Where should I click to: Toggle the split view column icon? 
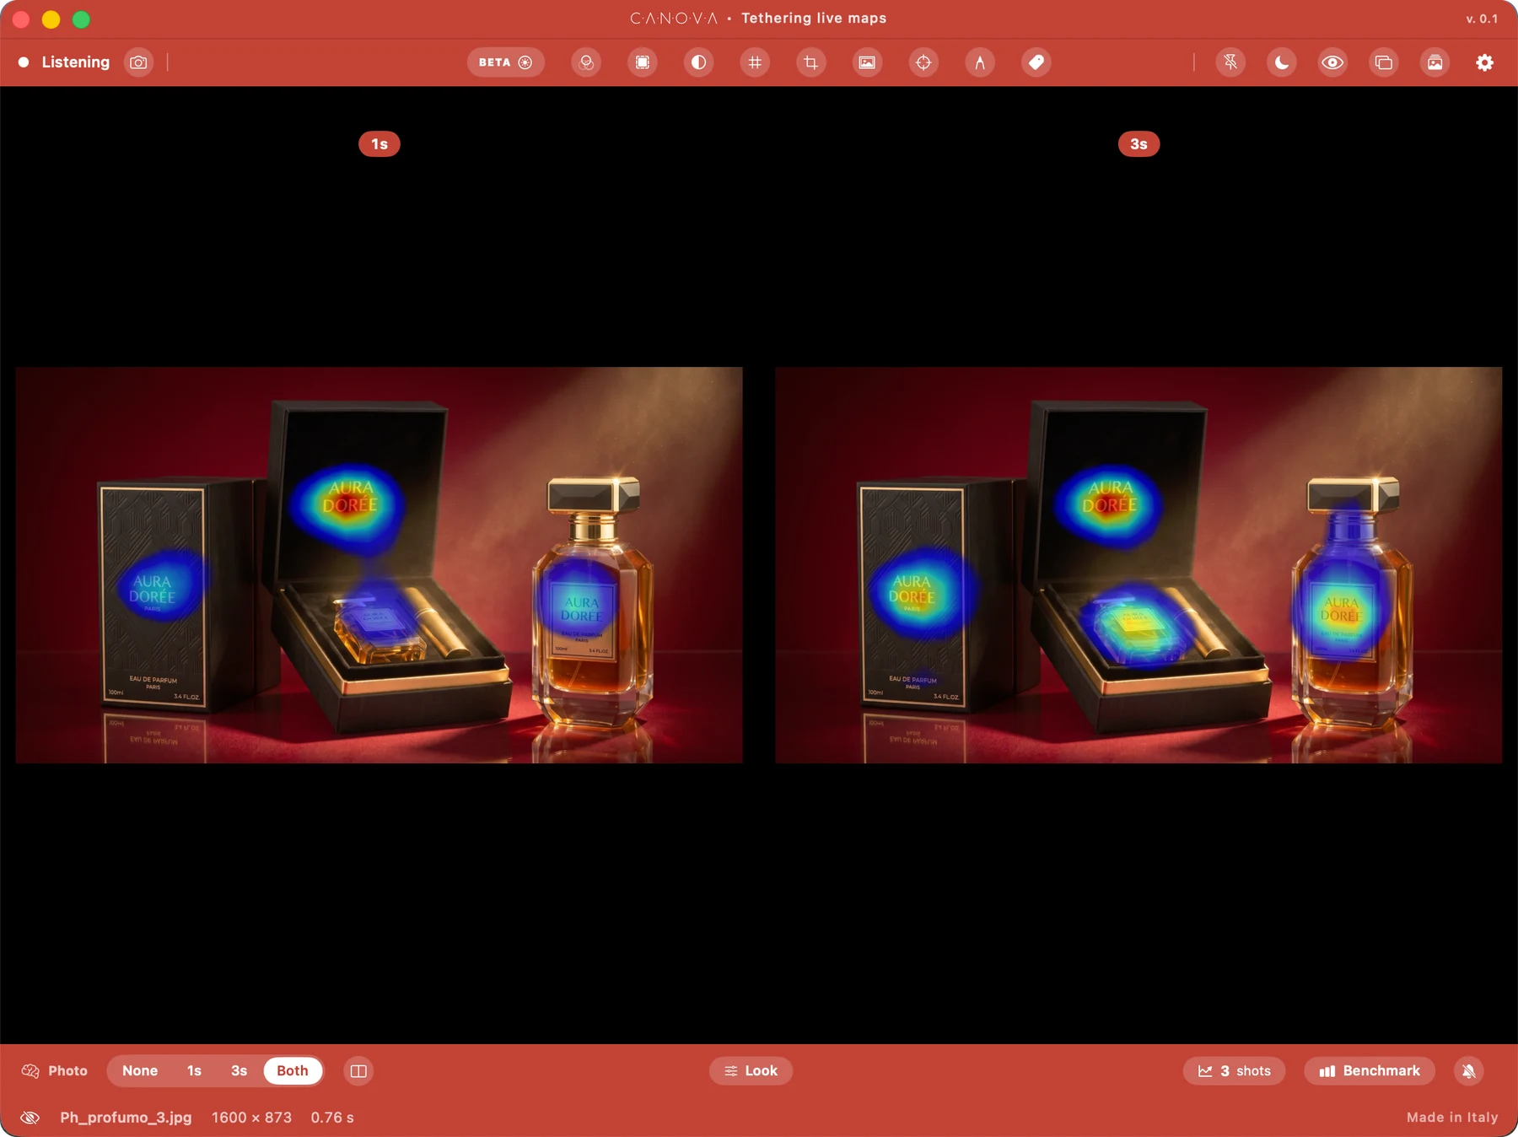[358, 1071]
